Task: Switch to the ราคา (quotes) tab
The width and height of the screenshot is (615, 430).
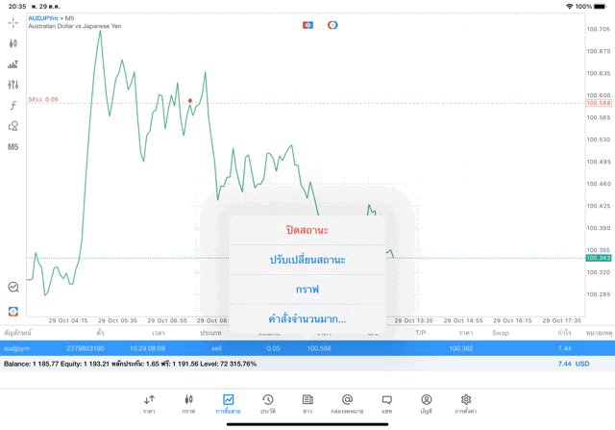Action: point(149,403)
